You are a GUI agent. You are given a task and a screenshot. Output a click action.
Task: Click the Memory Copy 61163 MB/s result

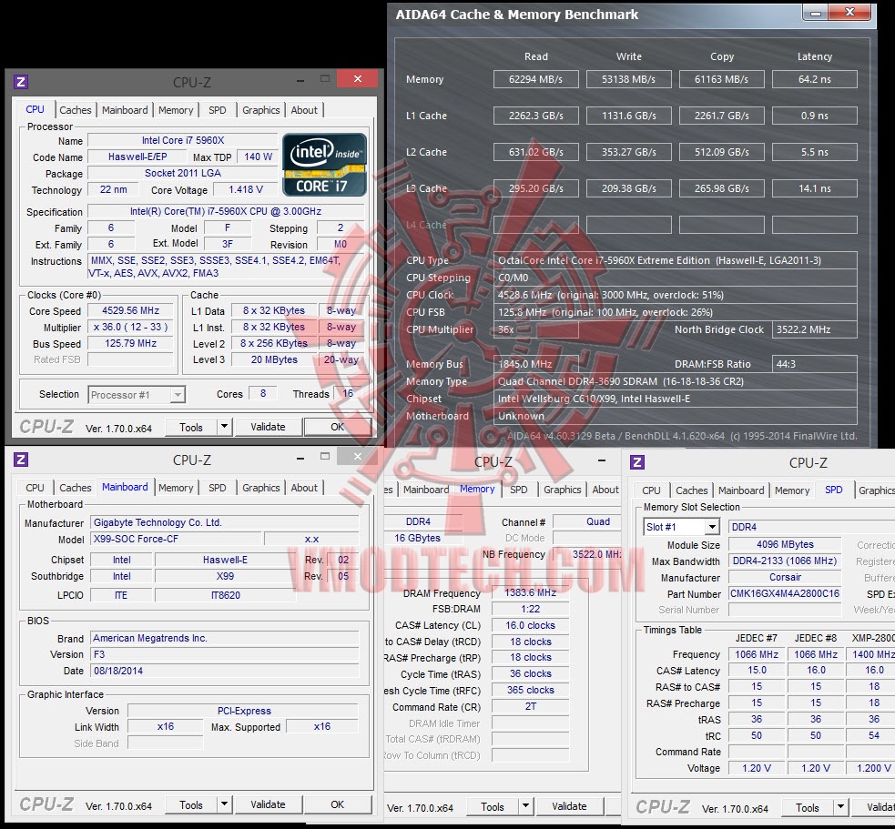coord(721,79)
